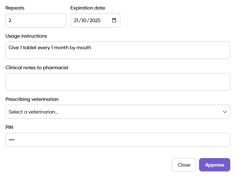Click the 'Expiration date' label

[88, 8]
